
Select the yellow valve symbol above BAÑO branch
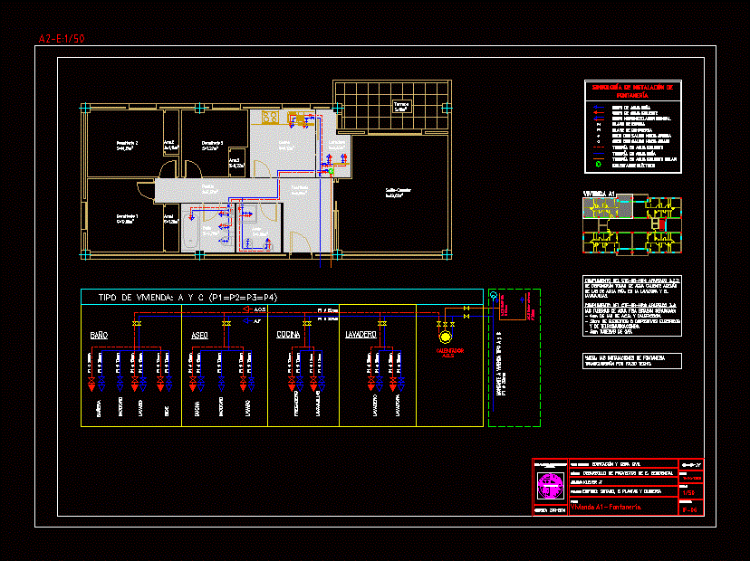click(x=137, y=323)
